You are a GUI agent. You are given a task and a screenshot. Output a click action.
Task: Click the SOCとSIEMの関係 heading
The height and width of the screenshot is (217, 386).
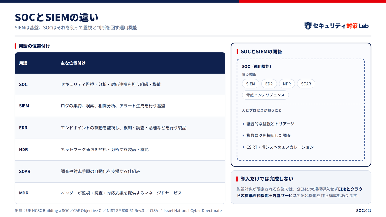261,51
